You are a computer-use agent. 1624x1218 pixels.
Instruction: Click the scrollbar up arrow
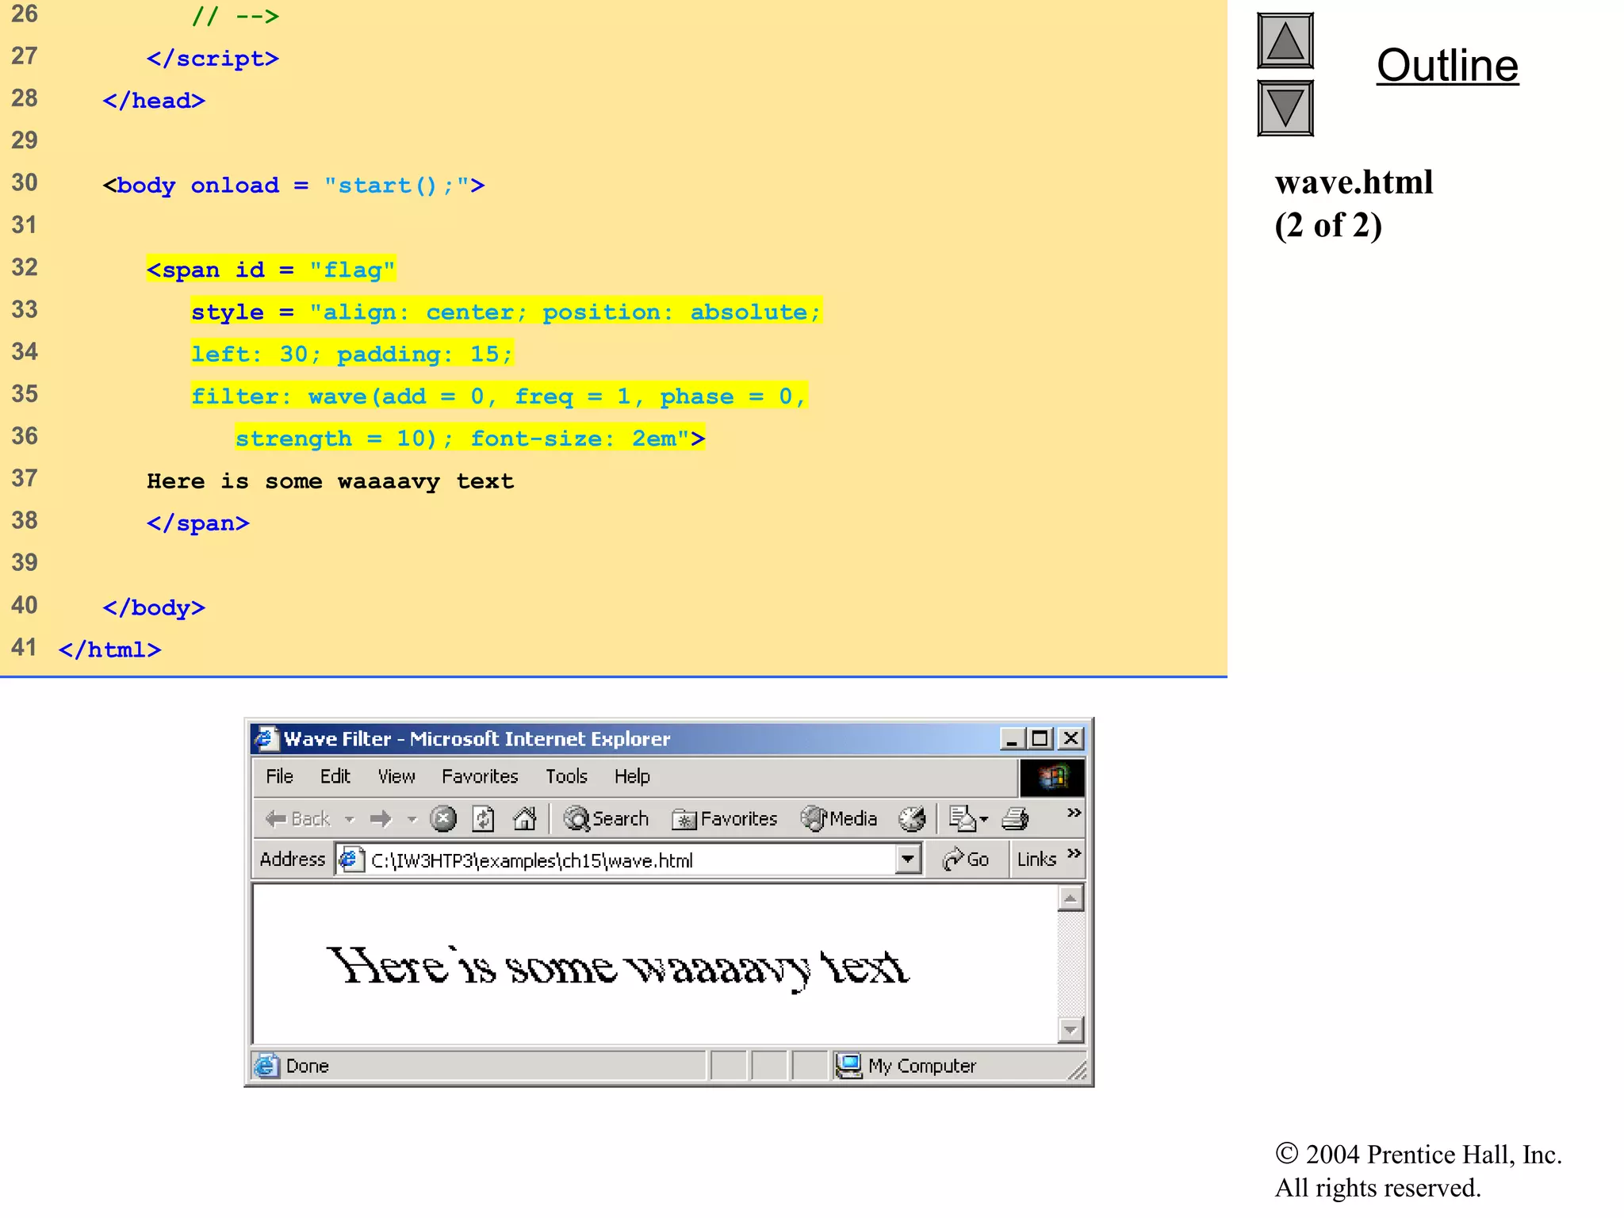tap(1071, 898)
